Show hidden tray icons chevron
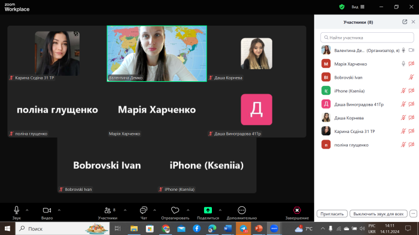 coord(323,228)
